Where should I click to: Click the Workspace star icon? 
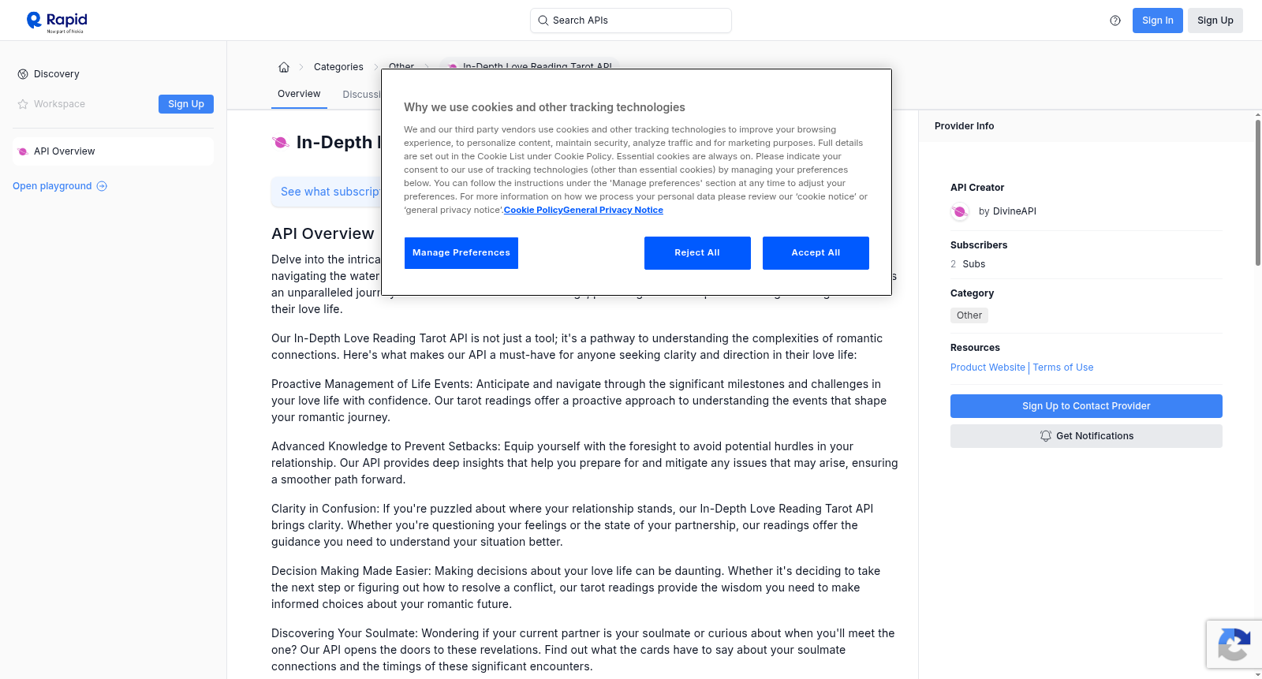(23, 104)
